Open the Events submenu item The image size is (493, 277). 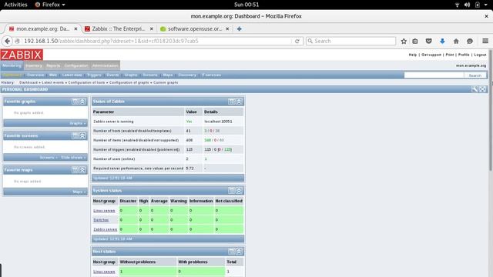click(x=112, y=75)
